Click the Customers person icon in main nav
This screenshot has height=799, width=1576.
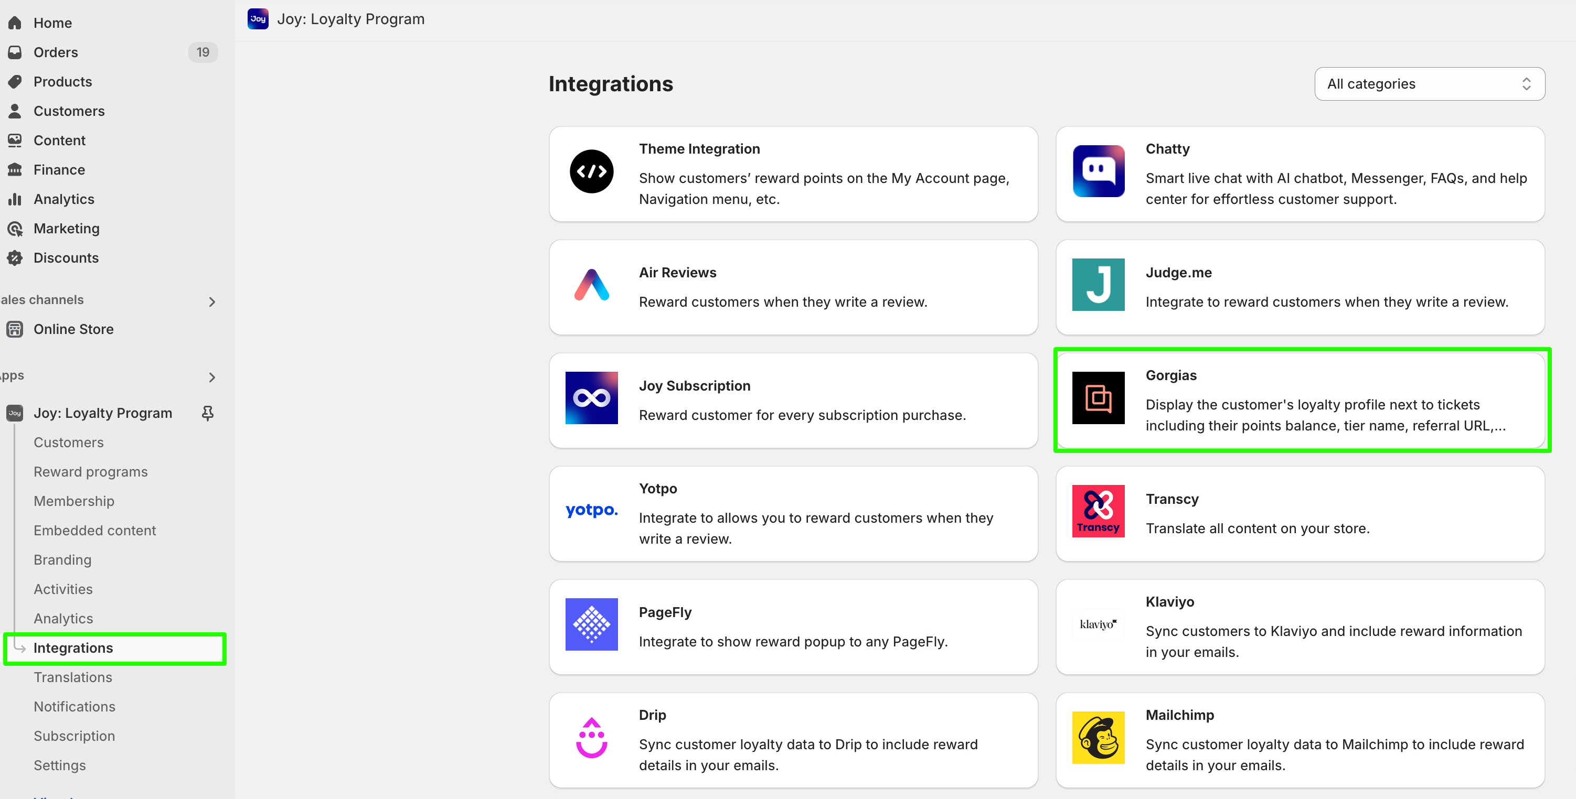coord(15,111)
